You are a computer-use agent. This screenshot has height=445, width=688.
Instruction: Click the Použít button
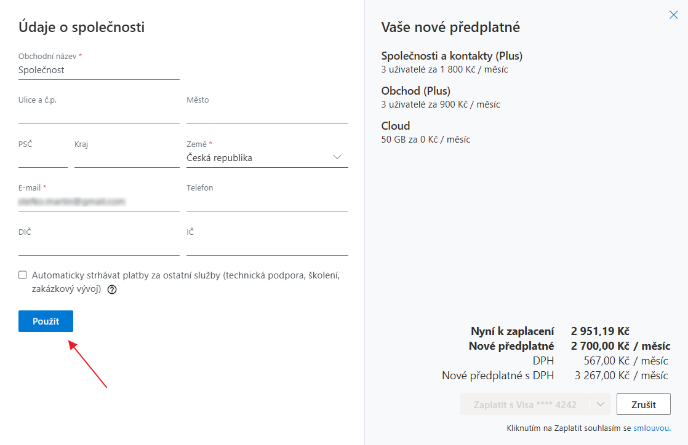[46, 321]
